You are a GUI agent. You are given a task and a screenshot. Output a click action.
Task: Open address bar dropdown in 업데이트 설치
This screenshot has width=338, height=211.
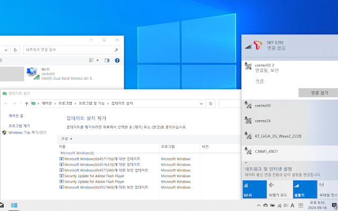click(x=201, y=103)
